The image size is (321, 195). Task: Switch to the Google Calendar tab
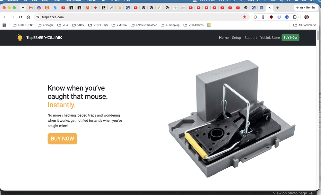pyautogui.click(x=39, y=8)
